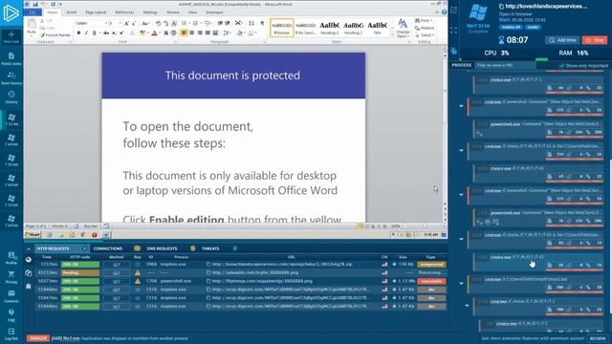Click the Font Color red A icon
Screen dimensions: 612x344
[155, 33]
